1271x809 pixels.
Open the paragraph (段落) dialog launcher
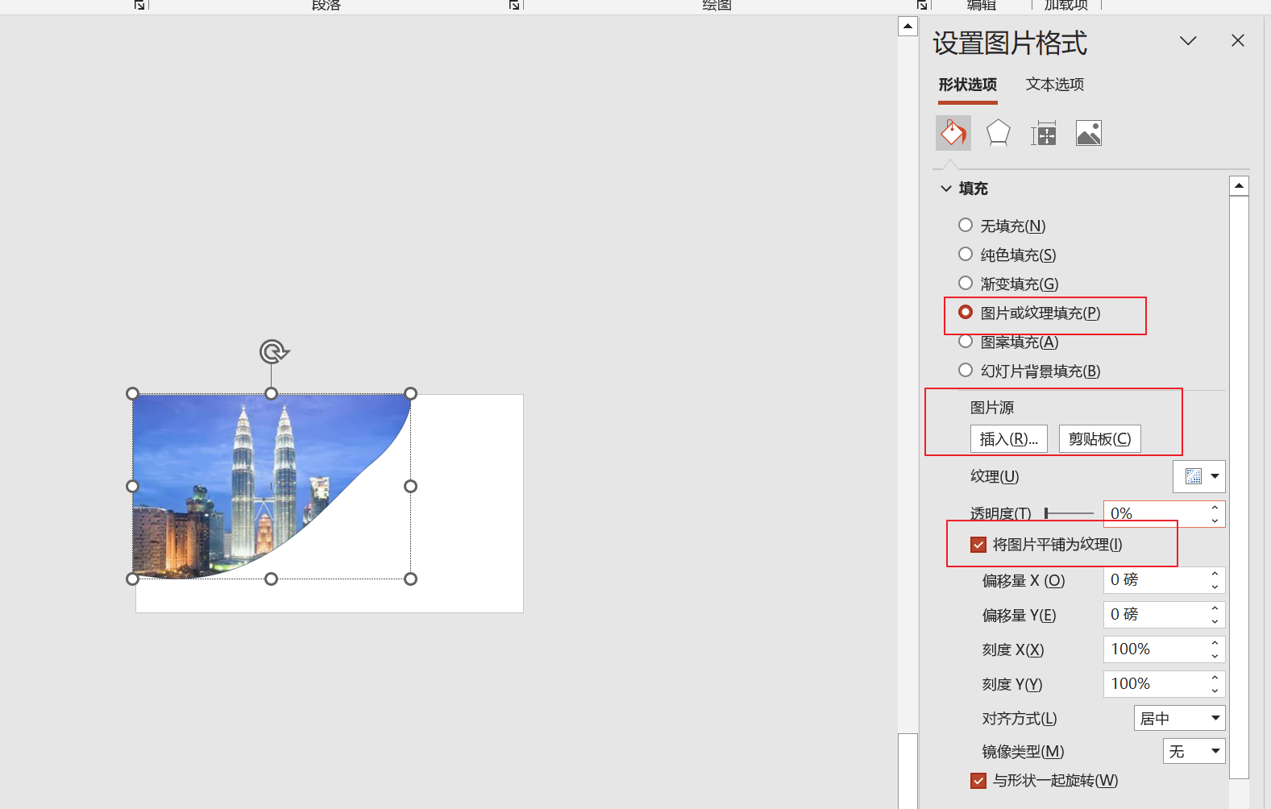pyautogui.click(x=514, y=5)
